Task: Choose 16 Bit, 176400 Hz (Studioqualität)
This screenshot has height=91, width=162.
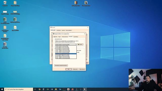Action: (66, 51)
